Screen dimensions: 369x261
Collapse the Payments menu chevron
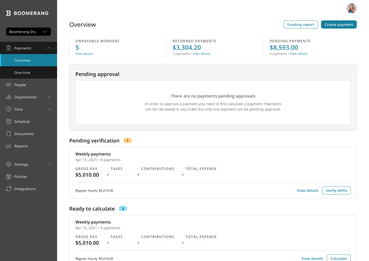[x=49, y=48]
